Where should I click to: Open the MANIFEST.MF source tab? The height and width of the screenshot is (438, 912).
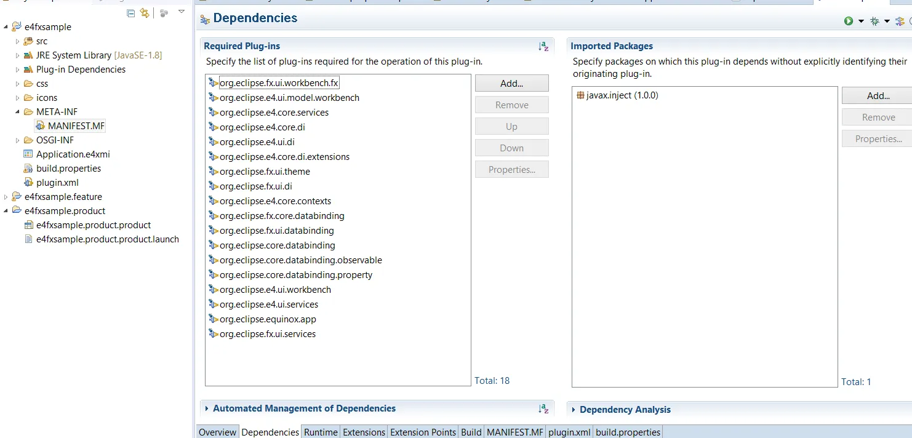(515, 432)
